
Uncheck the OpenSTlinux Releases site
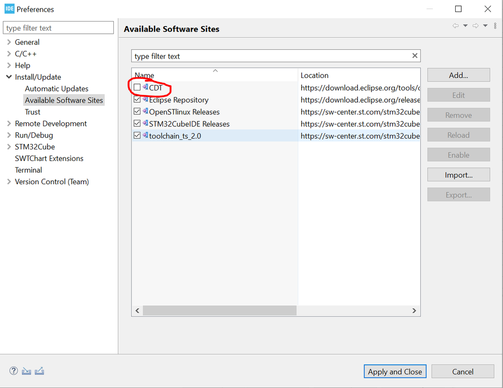click(137, 111)
